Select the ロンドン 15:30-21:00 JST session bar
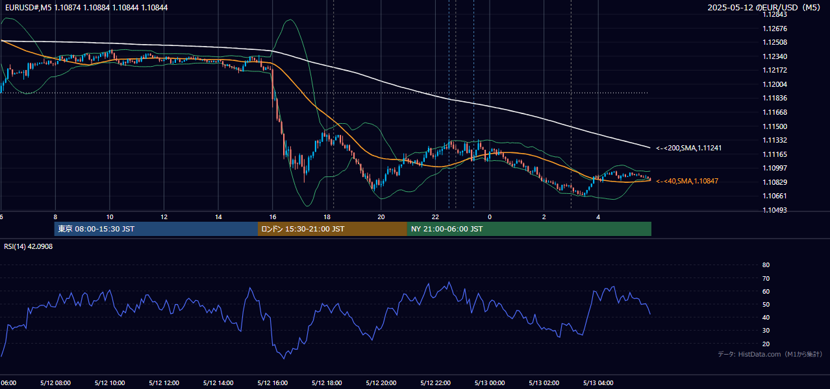The width and height of the screenshot is (830, 389). pyautogui.click(x=333, y=229)
